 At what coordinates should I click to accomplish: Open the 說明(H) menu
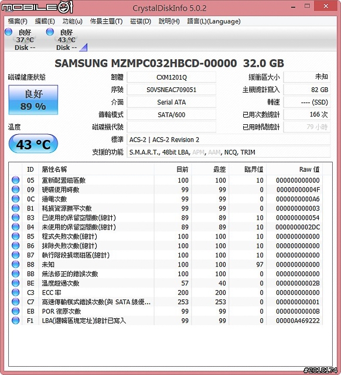tap(169, 21)
